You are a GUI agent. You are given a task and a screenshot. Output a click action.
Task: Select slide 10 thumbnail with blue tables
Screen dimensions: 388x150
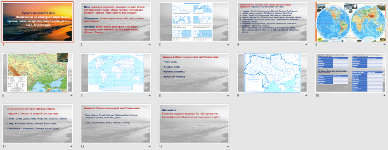point(350,73)
